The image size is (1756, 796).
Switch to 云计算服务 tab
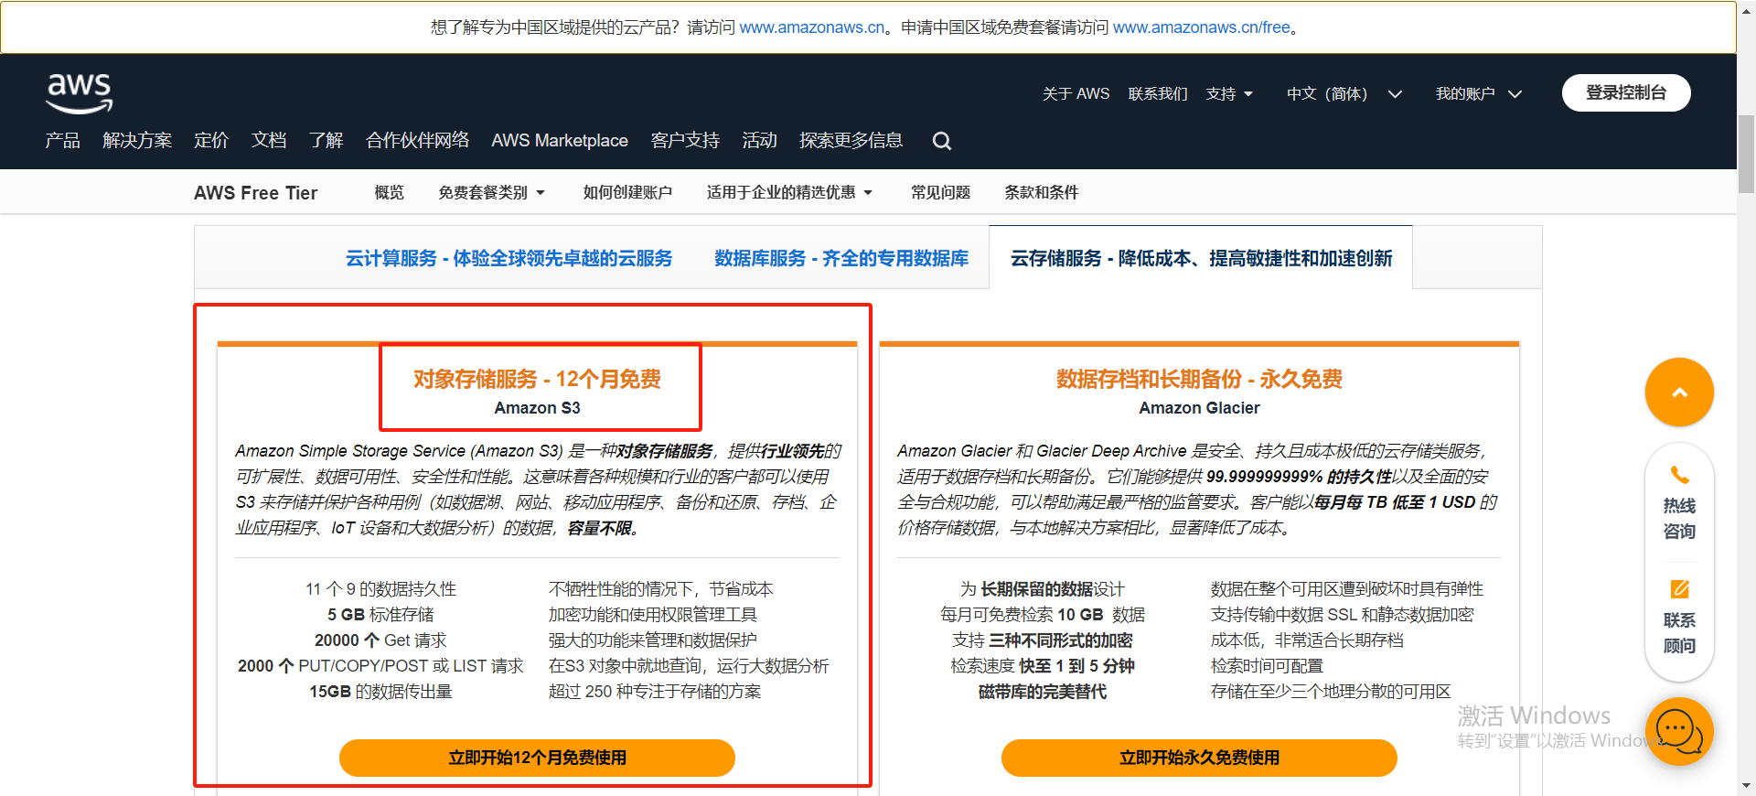point(509,258)
